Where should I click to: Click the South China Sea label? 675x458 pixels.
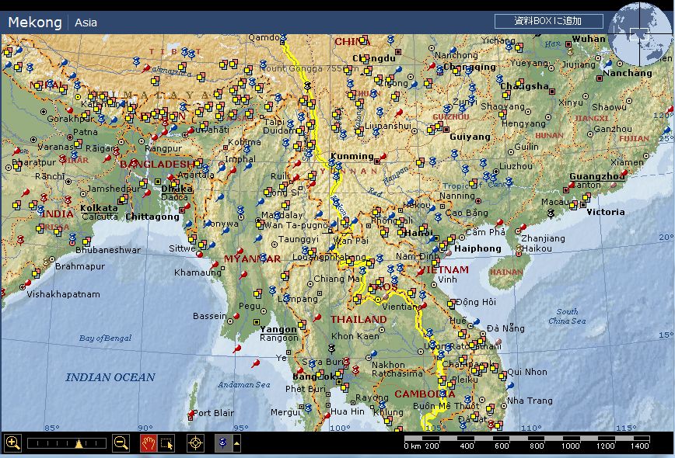click(567, 316)
